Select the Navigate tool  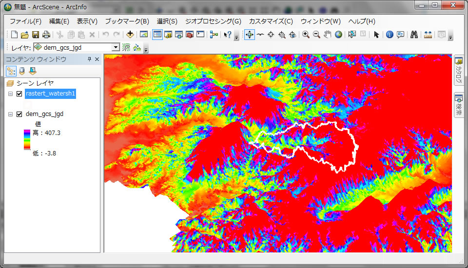pyautogui.click(x=249, y=35)
